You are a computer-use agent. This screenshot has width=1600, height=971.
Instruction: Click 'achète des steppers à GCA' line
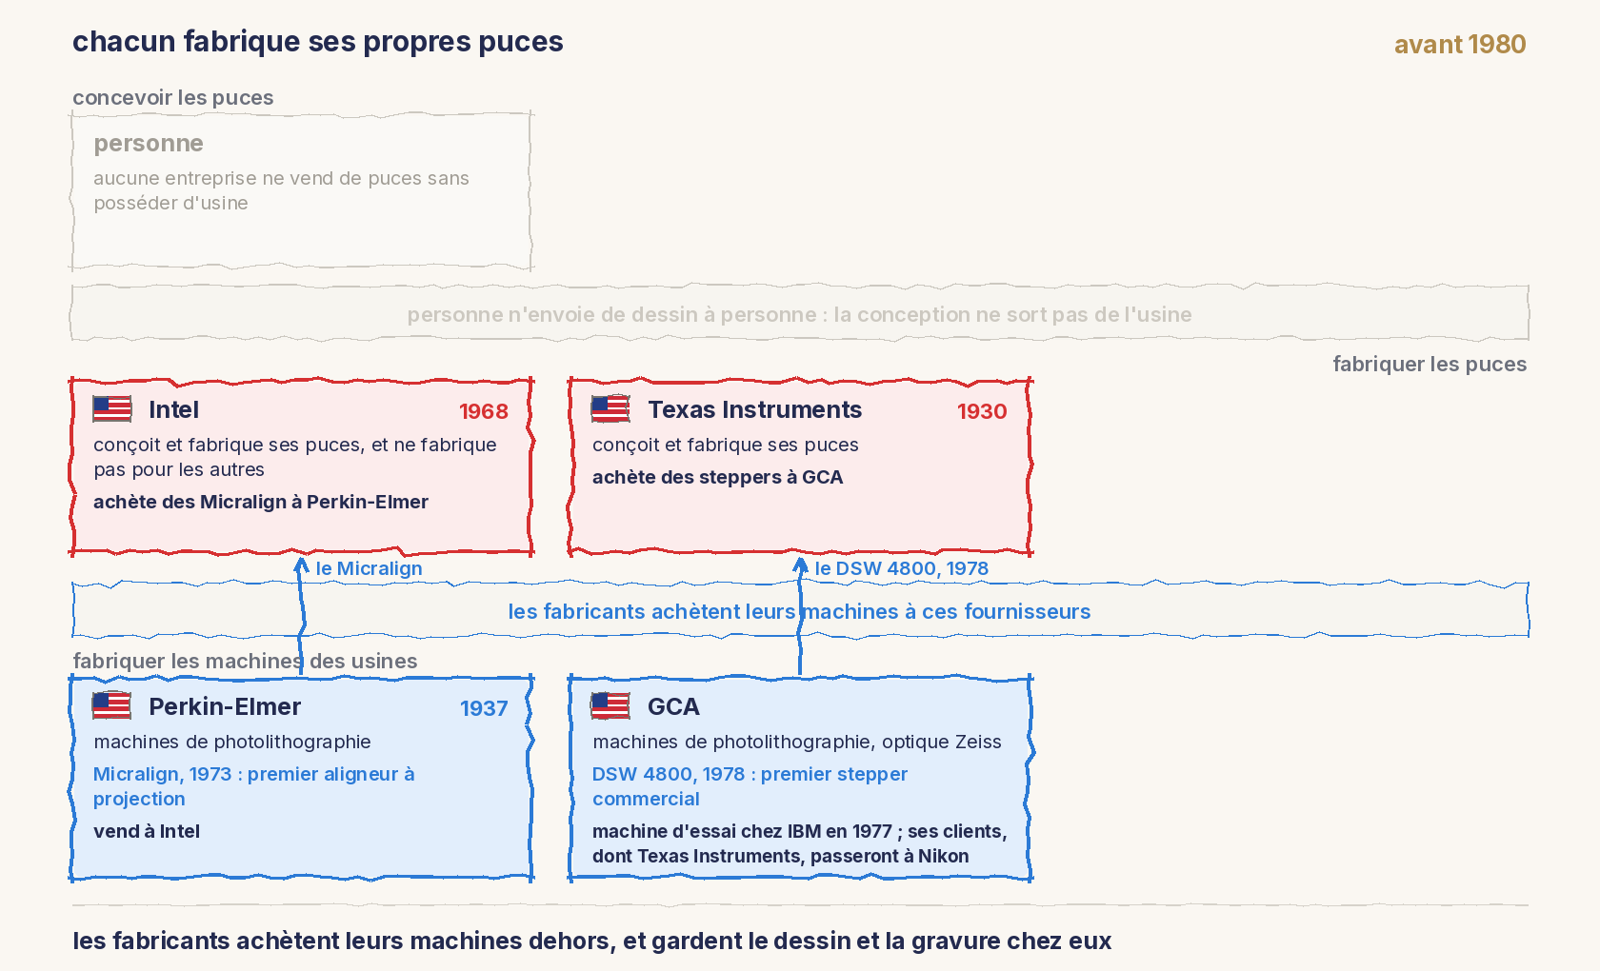point(717,477)
